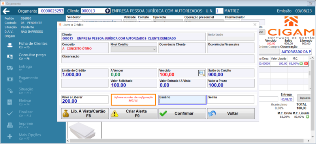This screenshot has height=144, width=316.
Task: Go back using the white arrow icon
Action: click(x=6, y=11)
